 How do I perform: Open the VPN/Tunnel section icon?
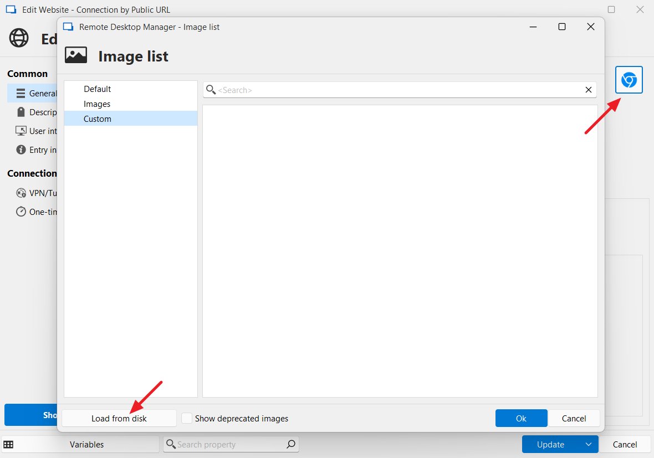point(21,193)
